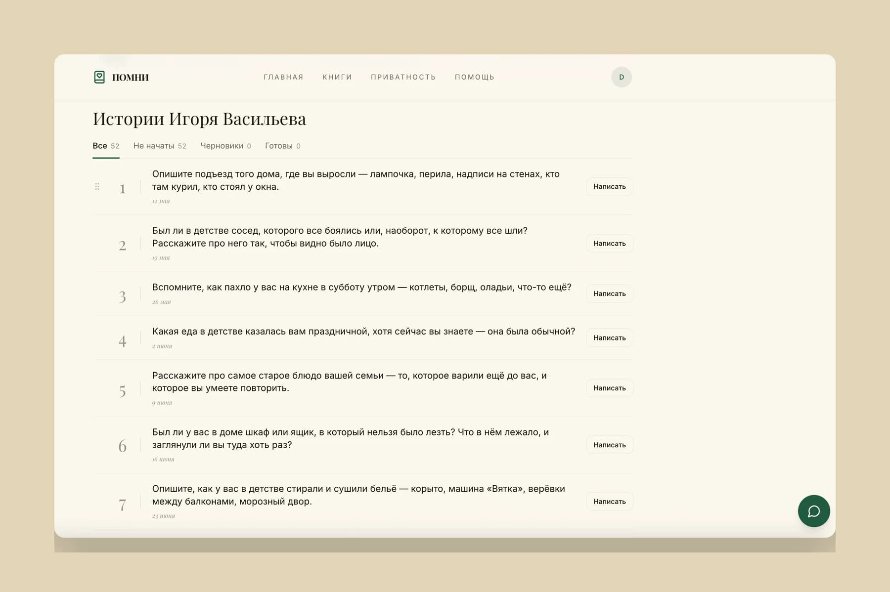Click Написать for the праздничная еда question
The width and height of the screenshot is (890, 592).
(609, 338)
